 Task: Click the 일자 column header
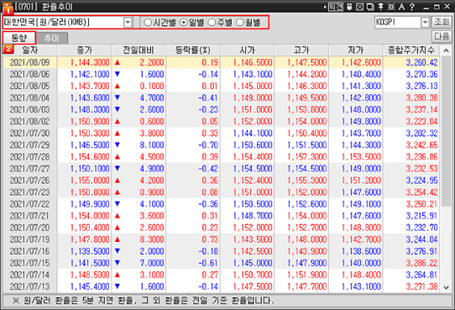coord(30,50)
